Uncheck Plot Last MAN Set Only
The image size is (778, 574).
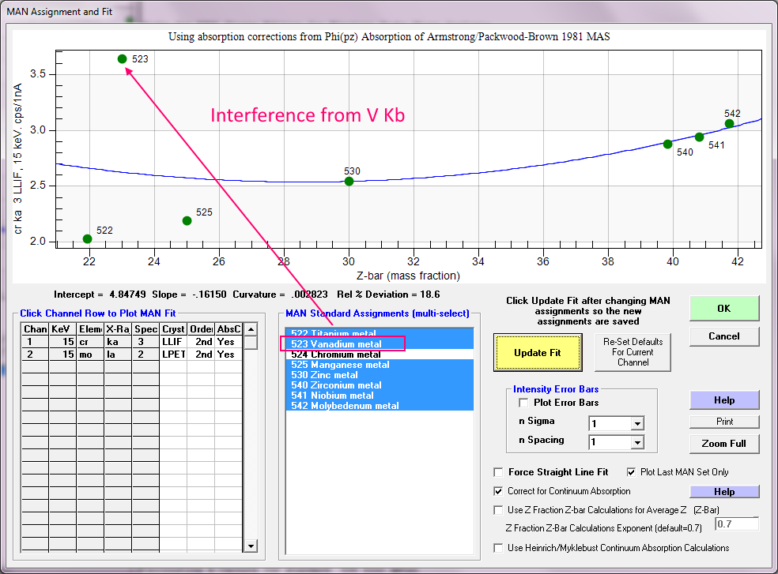coord(632,472)
